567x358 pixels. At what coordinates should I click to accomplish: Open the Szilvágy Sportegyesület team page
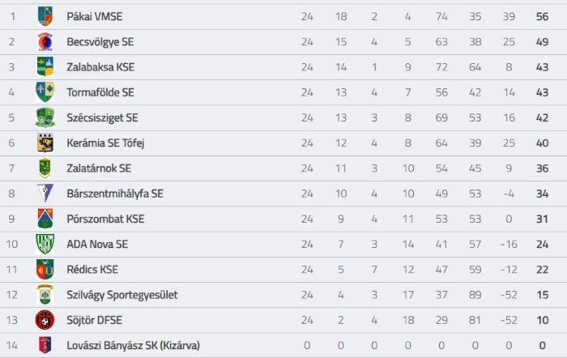pyautogui.click(x=122, y=295)
